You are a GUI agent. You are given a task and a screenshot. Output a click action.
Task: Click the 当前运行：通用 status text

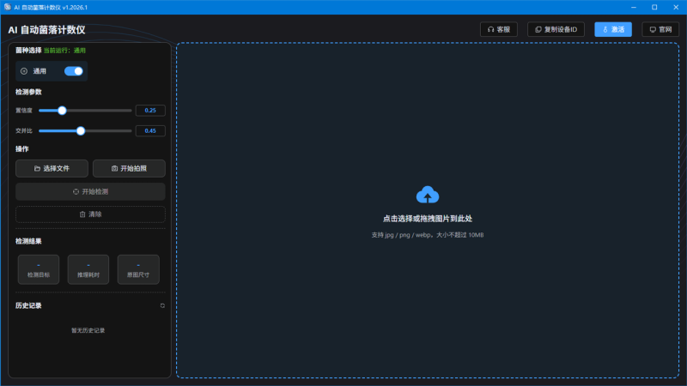point(64,51)
